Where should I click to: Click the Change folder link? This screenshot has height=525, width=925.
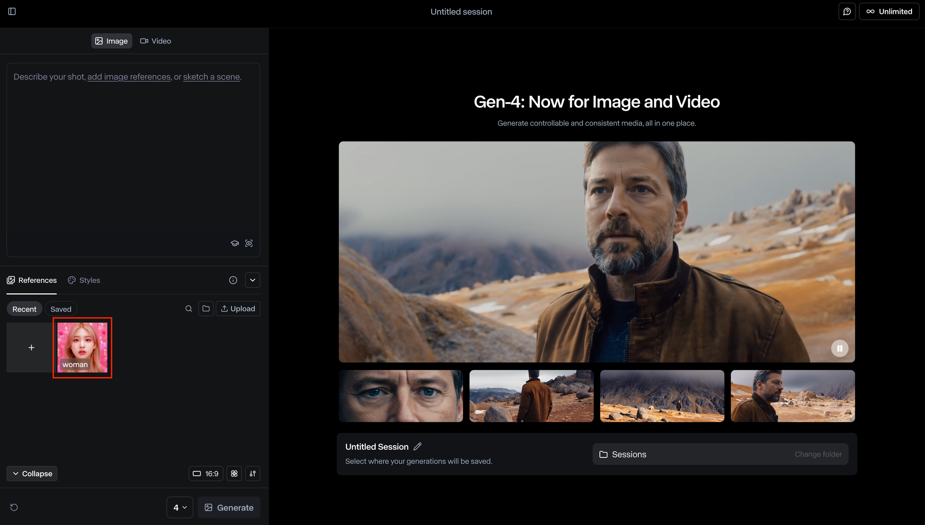coord(818,454)
